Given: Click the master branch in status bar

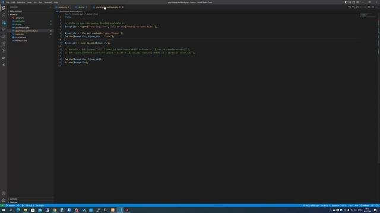Looking at the screenshot, I should [x=11, y=205].
